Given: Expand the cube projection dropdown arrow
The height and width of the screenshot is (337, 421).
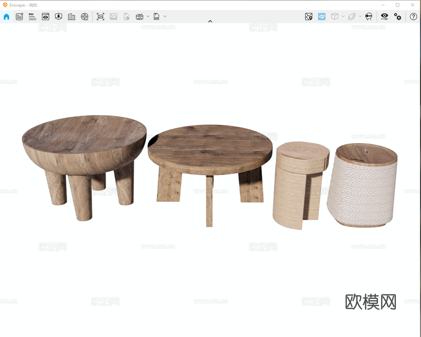Looking at the screenshot, I should pos(343,16).
